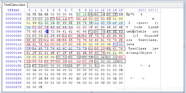Click hex byte 56 in row 00000048
The width and height of the screenshot is (186, 93).
28,27
